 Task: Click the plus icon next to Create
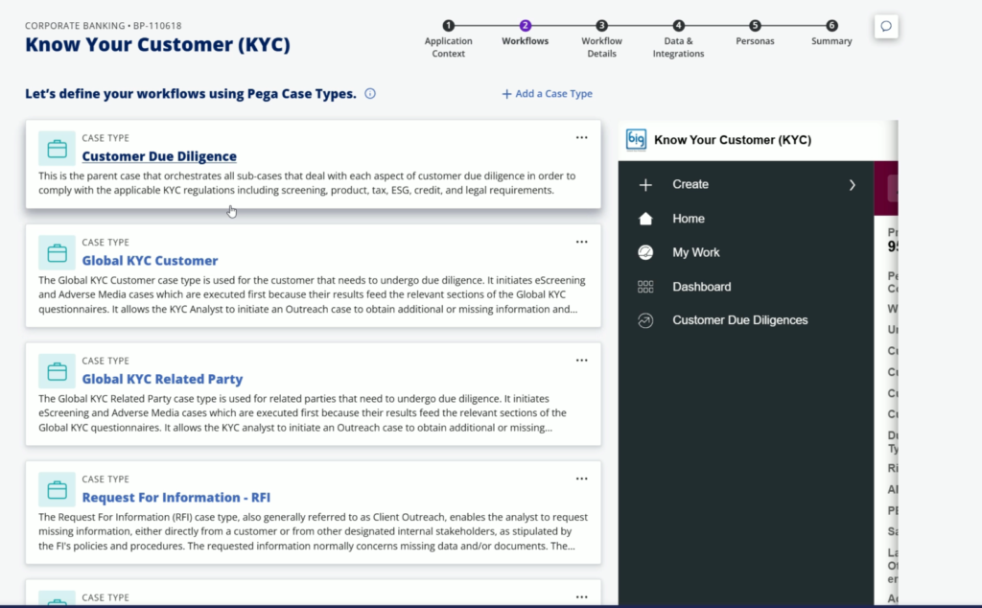pyautogui.click(x=645, y=185)
